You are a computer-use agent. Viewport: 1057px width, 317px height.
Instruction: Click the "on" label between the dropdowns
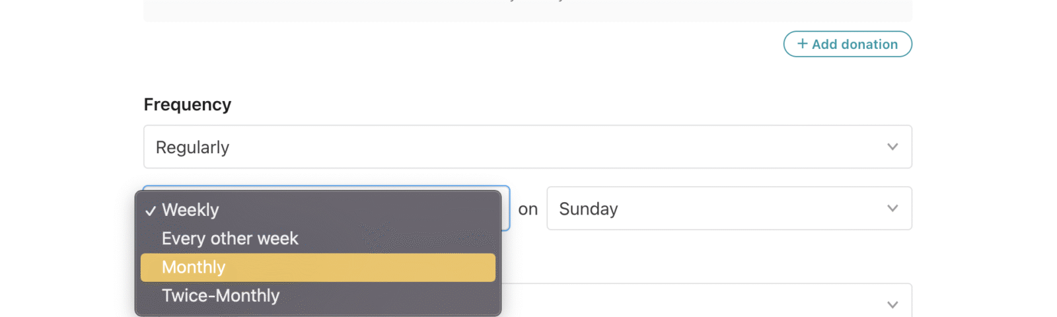click(528, 209)
